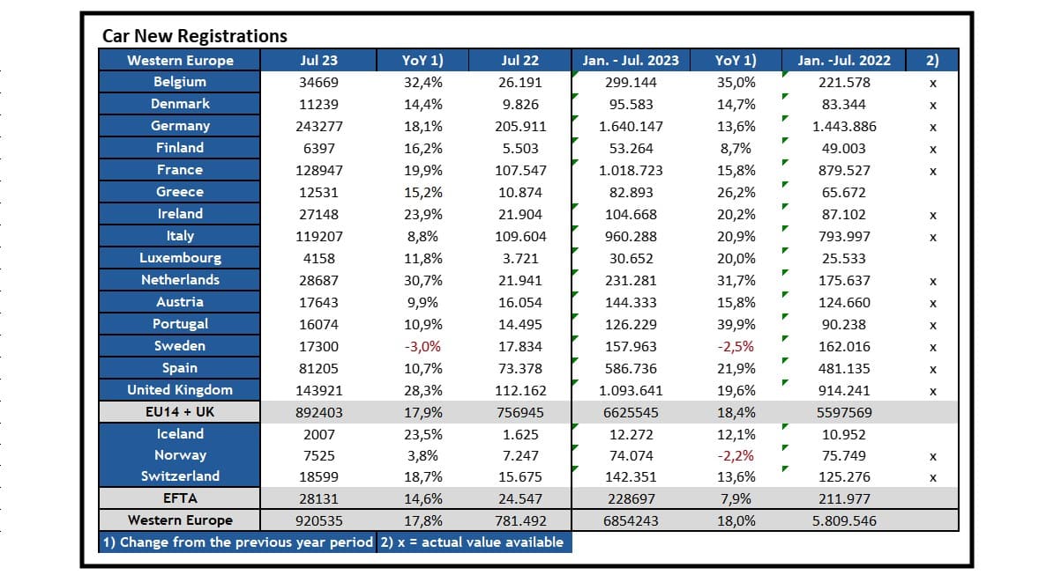This screenshot has width=1061, height=575.
Task: Click Netherlands' Jul 23 value 28687
Action: 318,281
